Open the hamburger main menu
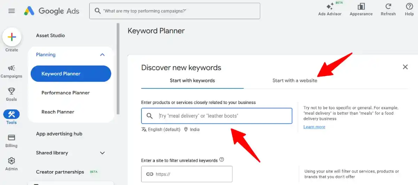Image resolution: width=418 pixels, height=185 pixels. 11,11
